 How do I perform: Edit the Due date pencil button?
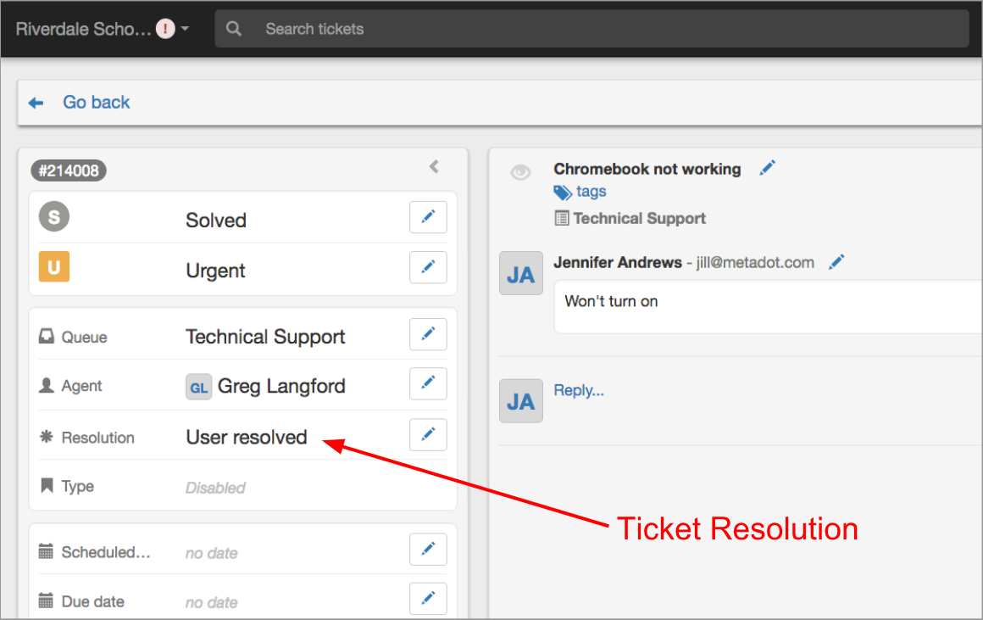click(428, 599)
